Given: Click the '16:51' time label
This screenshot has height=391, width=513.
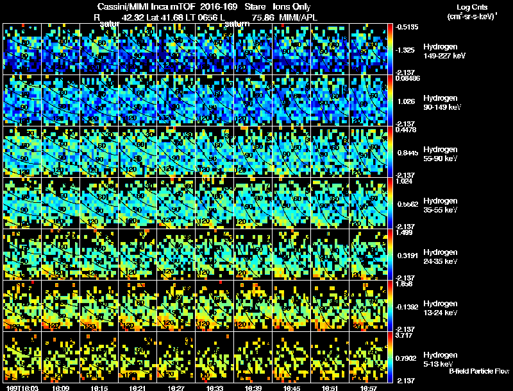Looking at the screenshot, I should pos(330,388).
